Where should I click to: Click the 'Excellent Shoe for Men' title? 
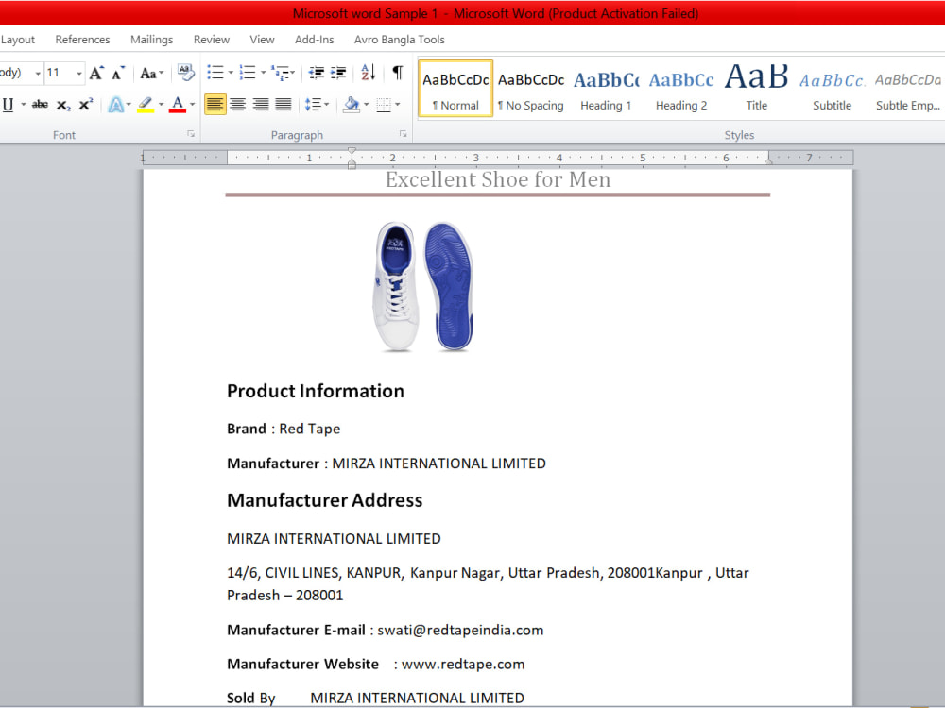(x=498, y=179)
